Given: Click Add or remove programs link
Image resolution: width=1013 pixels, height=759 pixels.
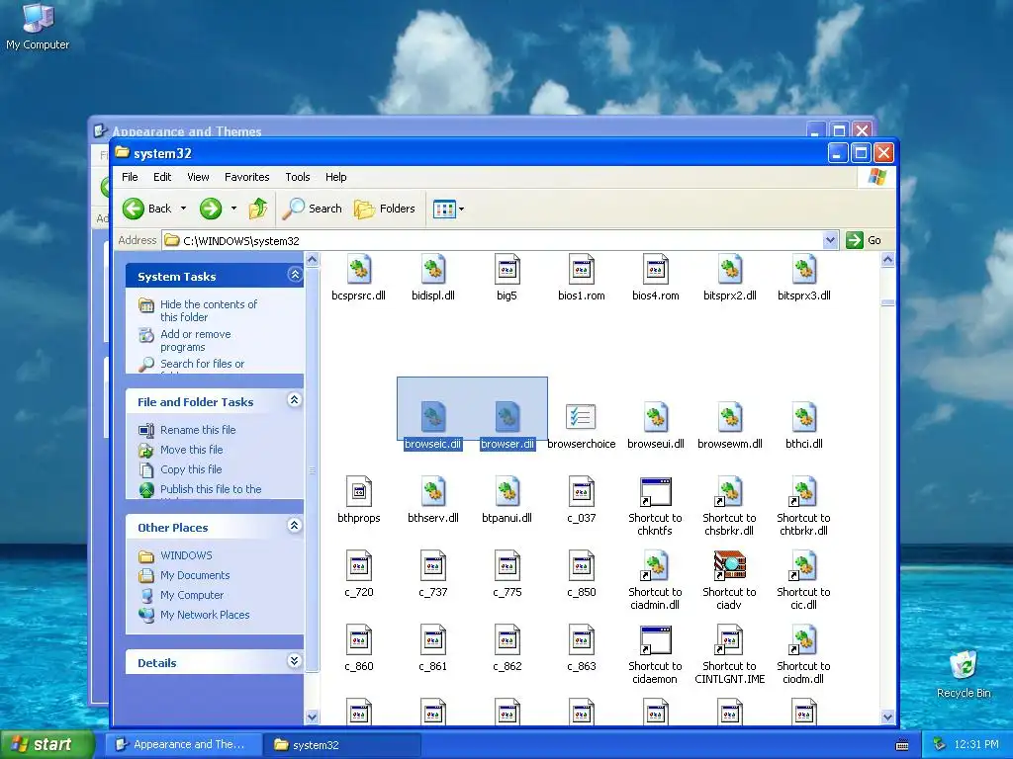Looking at the screenshot, I should [x=195, y=340].
